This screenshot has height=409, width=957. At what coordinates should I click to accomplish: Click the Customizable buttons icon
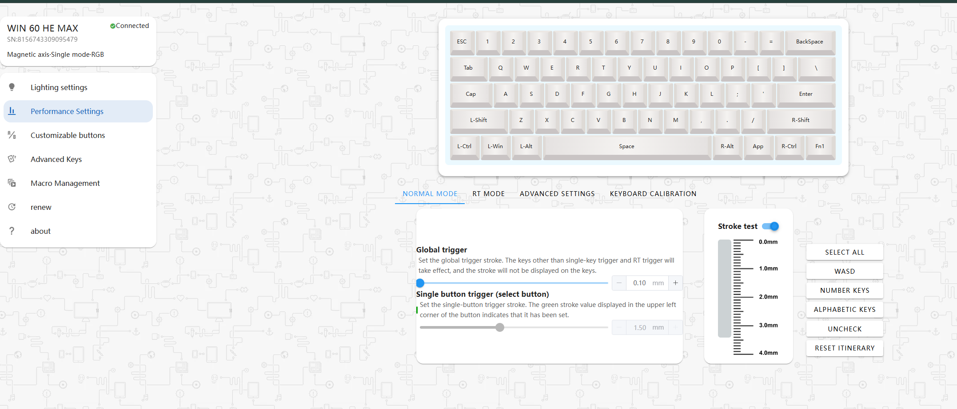point(12,135)
